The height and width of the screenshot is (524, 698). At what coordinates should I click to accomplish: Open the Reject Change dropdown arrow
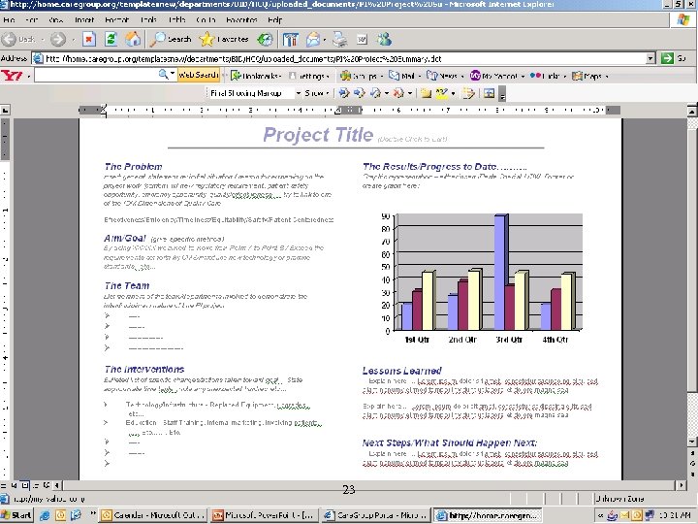(x=409, y=93)
